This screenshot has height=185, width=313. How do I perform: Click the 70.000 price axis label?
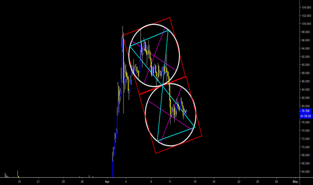point(306,147)
